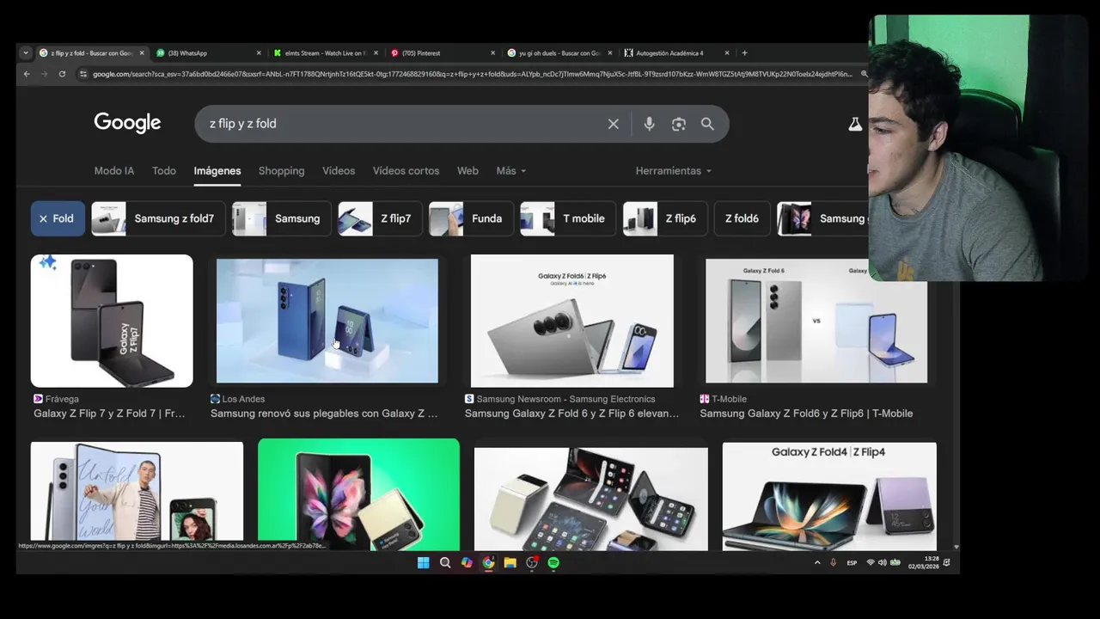
Task: Open 'Samsung Galaxy Z Fold 6 y Z Flip 6 elevan' link
Action: [571, 414]
